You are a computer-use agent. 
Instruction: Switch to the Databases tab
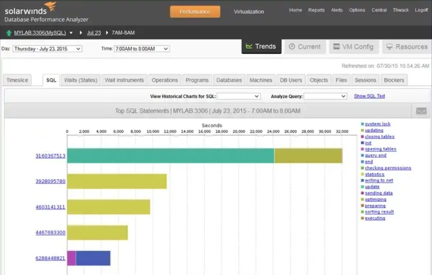[x=229, y=80]
